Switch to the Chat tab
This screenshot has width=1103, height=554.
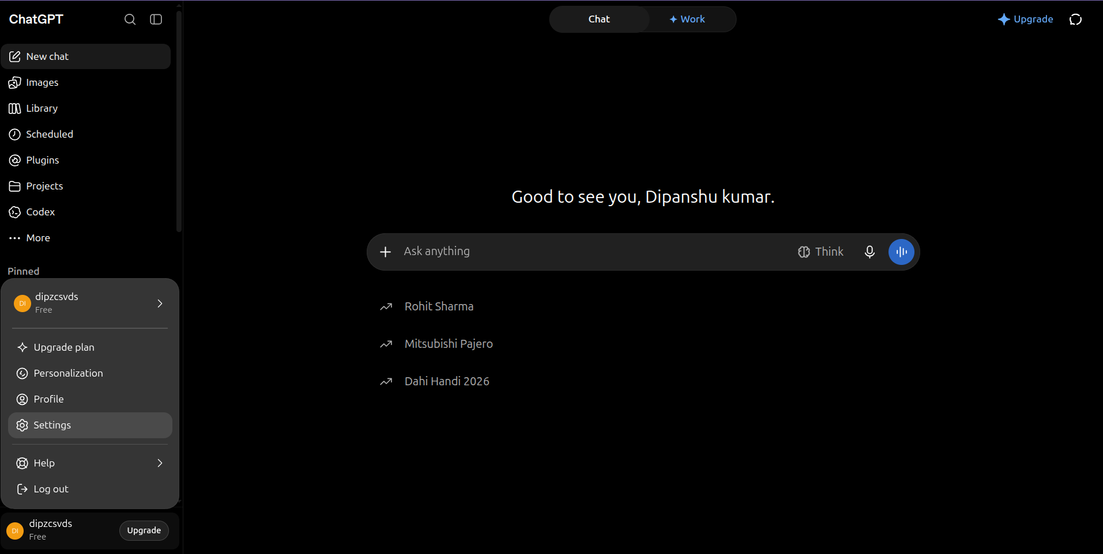(x=599, y=19)
